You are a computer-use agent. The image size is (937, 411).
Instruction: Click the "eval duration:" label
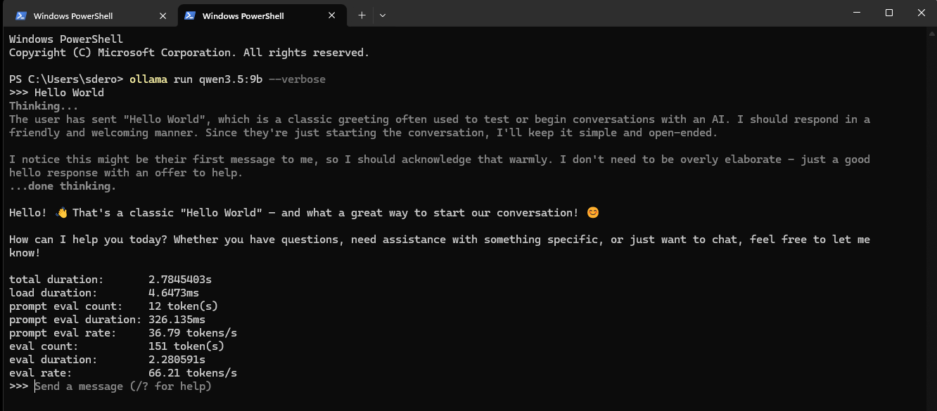pyautogui.click(x=53, y=360)
